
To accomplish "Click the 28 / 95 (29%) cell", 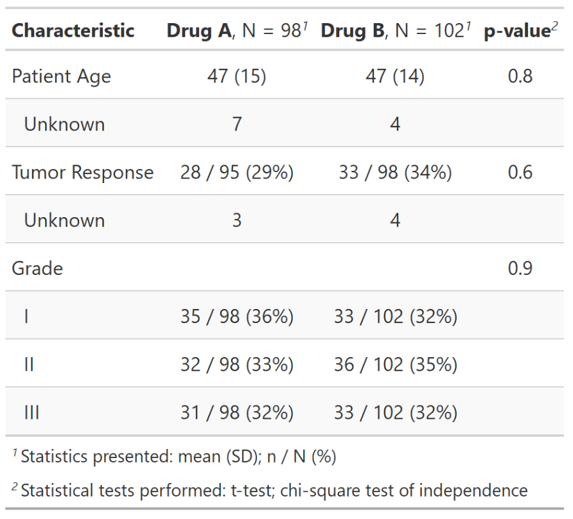I will point(236,172).
